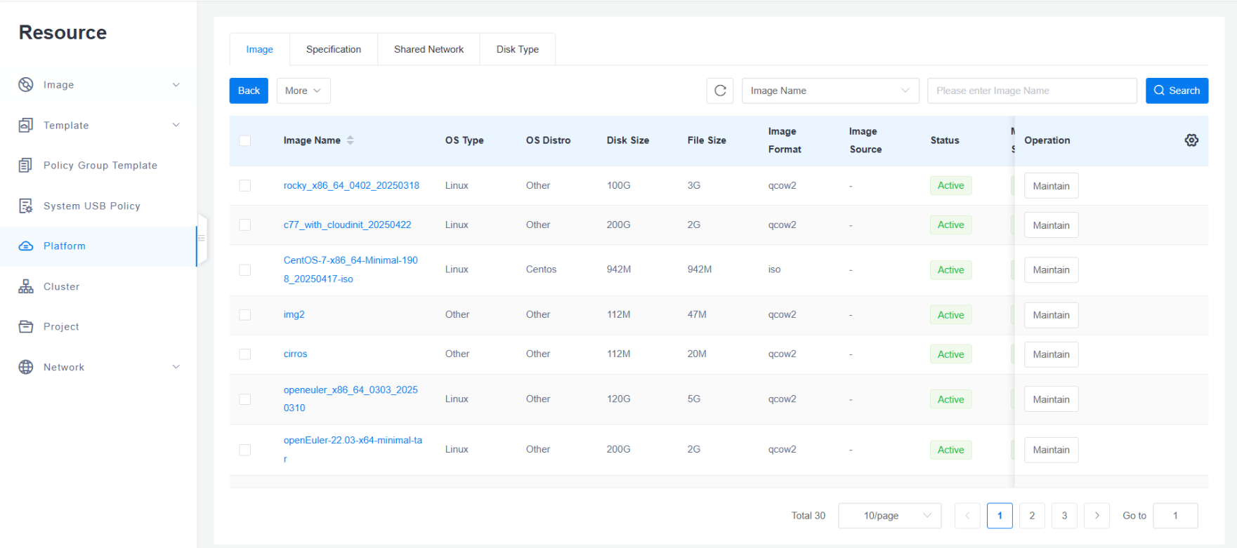Open table column settings gear icon
The height and width of the screenshot is (548, 1237).
pyautogui.click(x=1191, y=140)
